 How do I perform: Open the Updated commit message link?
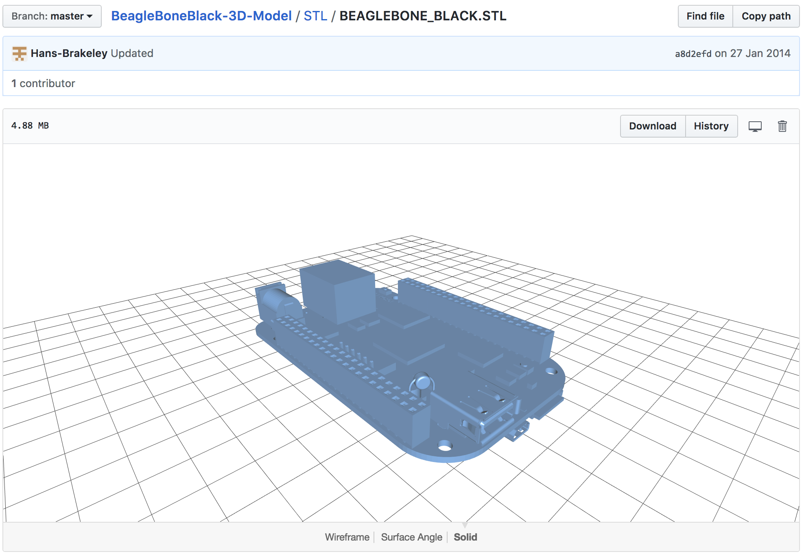pos(132,53)
